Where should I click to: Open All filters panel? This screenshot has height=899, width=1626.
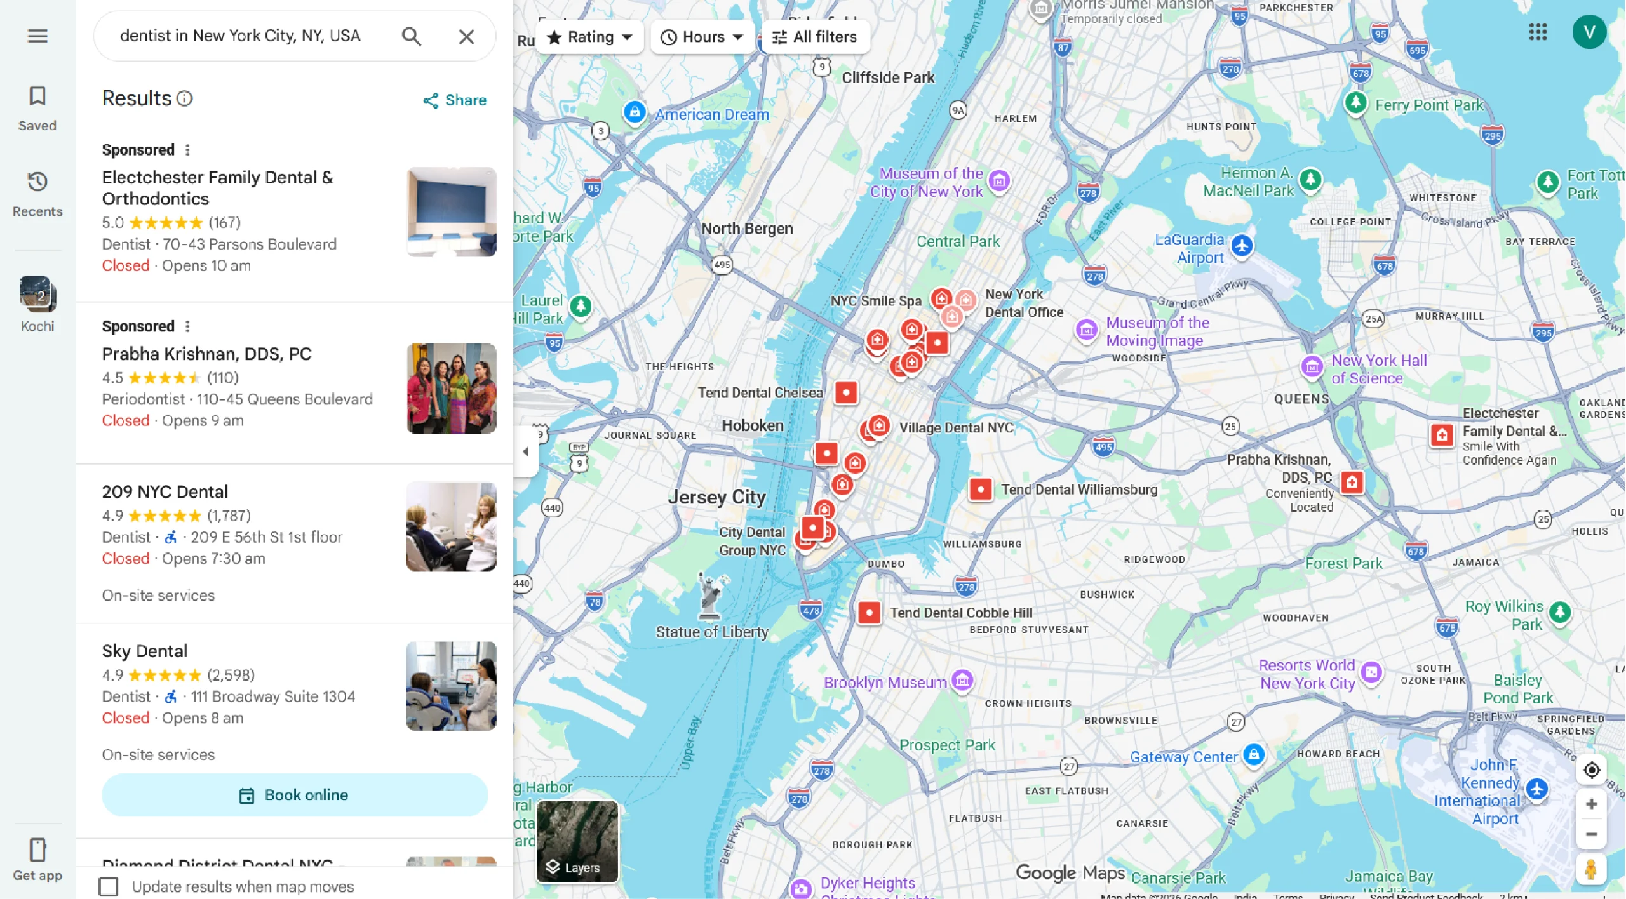tap(815, 37)
